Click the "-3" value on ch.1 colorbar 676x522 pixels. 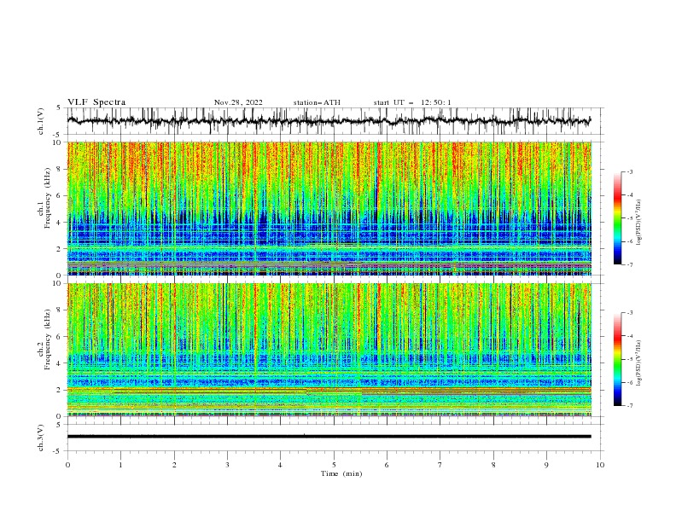[629, 171]
